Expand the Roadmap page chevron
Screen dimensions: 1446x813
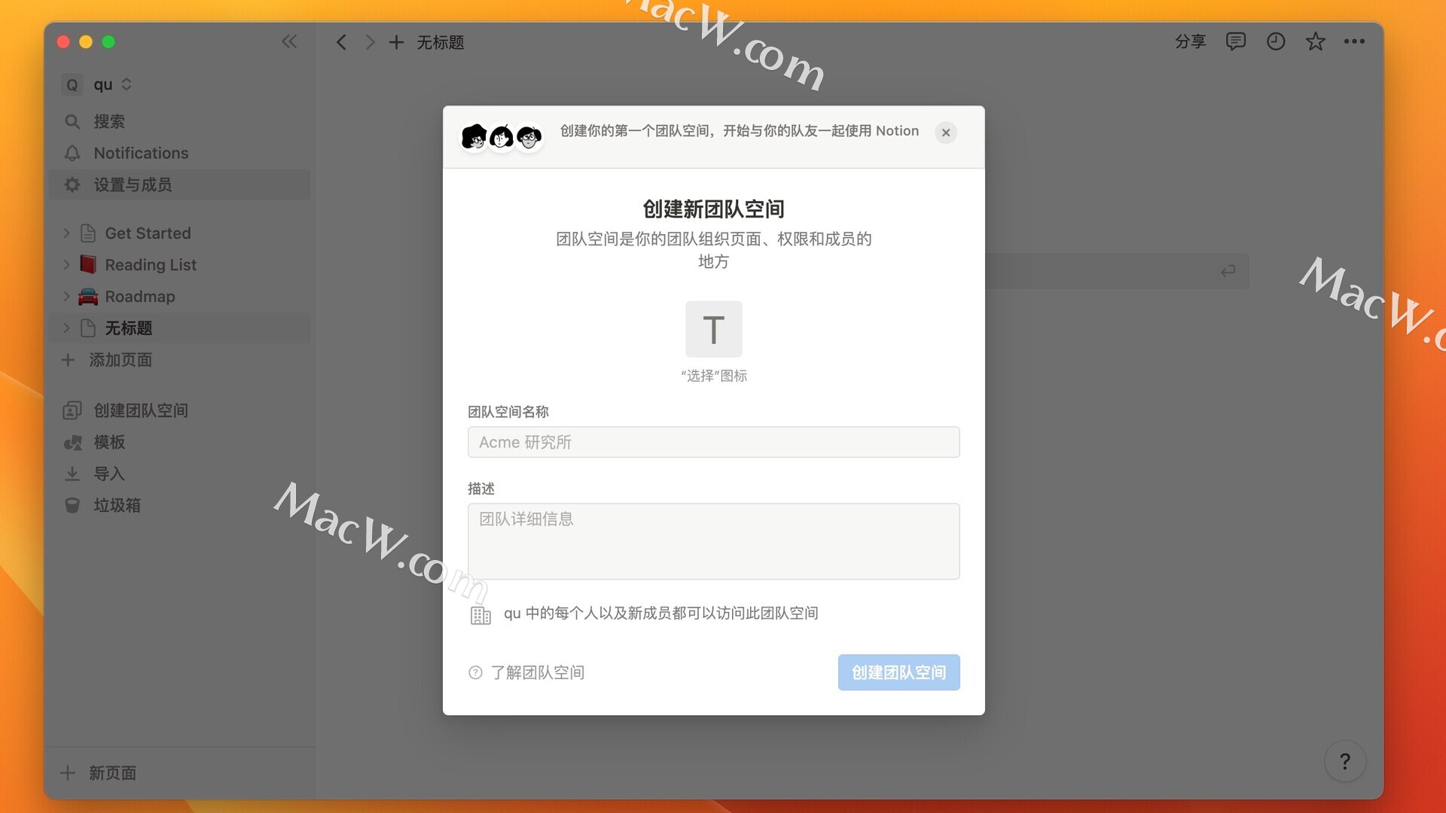[x=66, y=297]
